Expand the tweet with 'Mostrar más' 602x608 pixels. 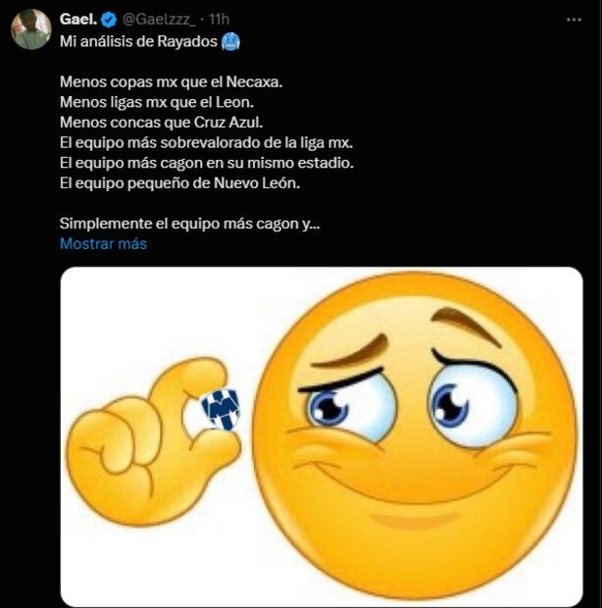pyautogui.click(x=103, y=243)
